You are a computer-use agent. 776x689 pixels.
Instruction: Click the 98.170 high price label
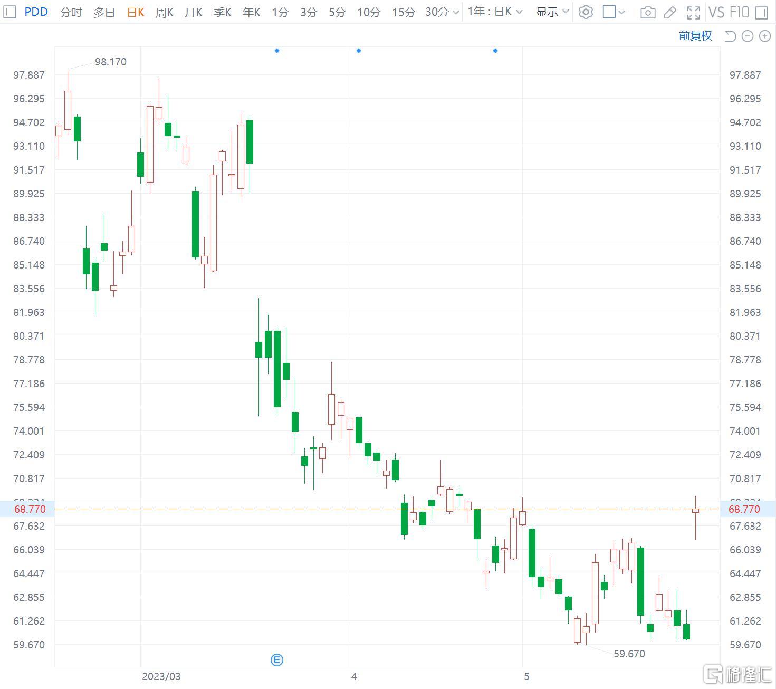coord(111,62)
